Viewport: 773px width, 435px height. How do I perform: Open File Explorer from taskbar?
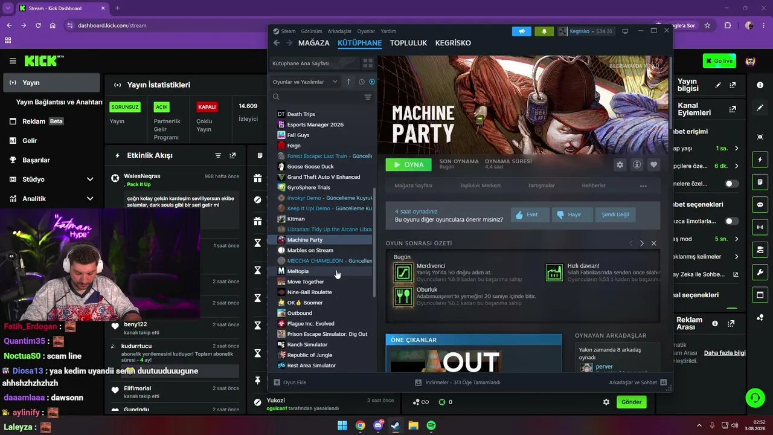[x=414, y=425]
